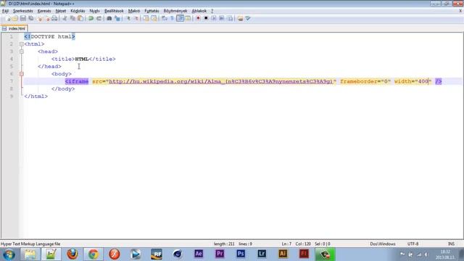
Task: Click the Run Macro Multiple Times icon
Action: pyautogui.click(x=222, y=18)
